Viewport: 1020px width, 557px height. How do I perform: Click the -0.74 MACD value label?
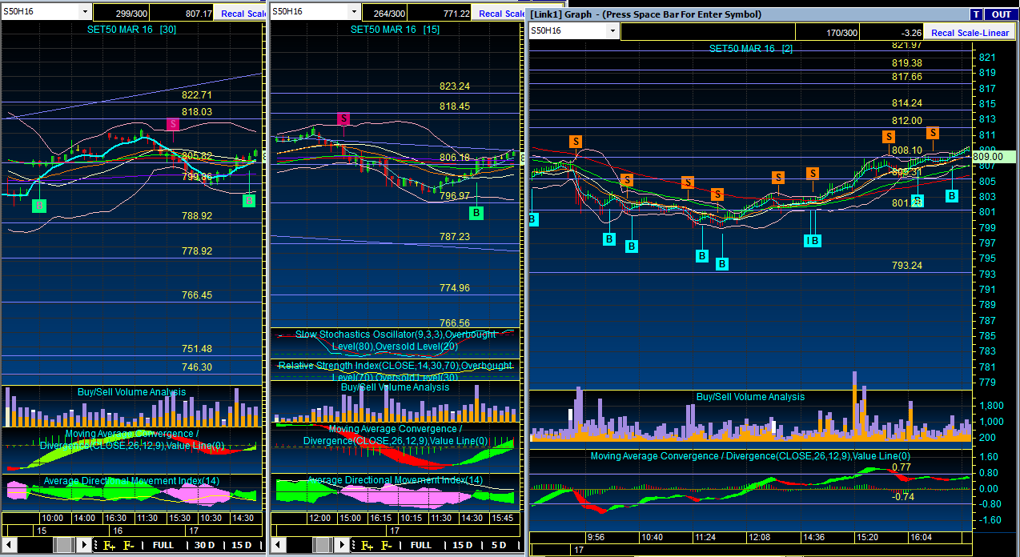[x=902, y=497]
